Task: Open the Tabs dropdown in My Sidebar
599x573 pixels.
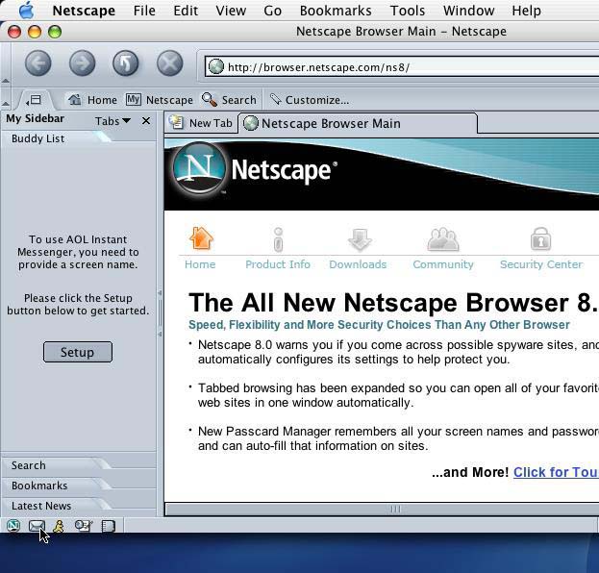Action: [112, 121]
